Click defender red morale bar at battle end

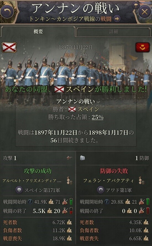point(148,211)
